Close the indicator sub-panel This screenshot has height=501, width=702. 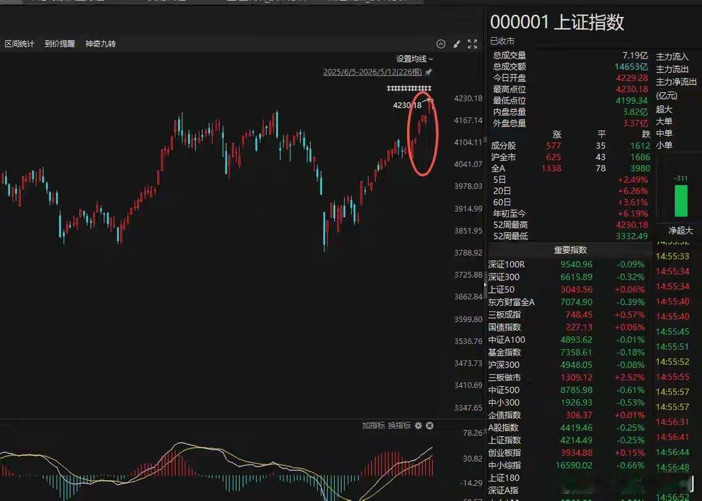pyautogui.click(x=430, y=426)
